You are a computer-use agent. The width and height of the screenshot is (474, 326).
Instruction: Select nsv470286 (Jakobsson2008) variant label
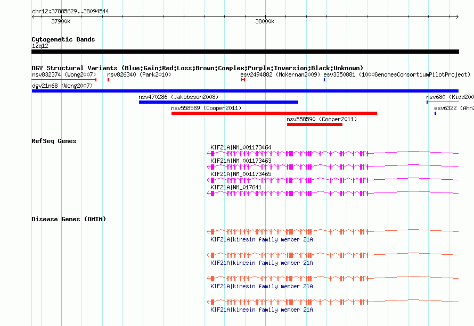[178, 97]
